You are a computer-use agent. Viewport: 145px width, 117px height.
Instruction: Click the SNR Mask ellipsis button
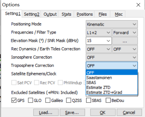click(x=125, y=41)
